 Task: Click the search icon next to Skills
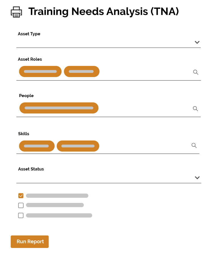(194, 146)
